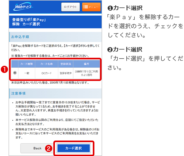Click the red circled number 1 marker
This screenshot has height=156, width=184.
[x=4, y=70]
